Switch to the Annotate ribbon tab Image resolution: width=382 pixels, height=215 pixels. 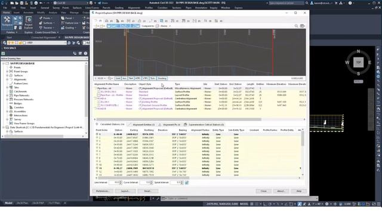coord(28,13)
